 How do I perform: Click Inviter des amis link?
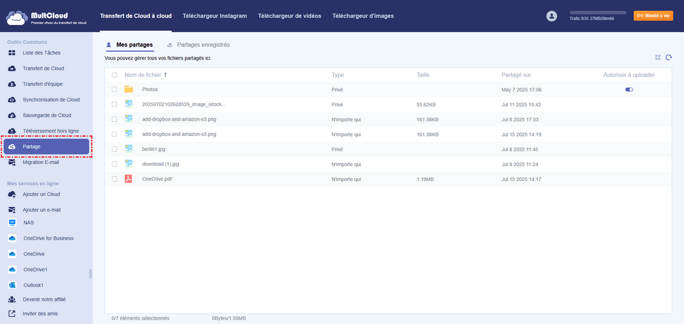pos(40,314)
